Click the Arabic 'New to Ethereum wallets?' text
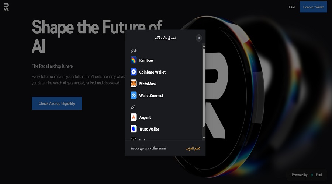This screenshot has width=332, height=184. point(148,148)
